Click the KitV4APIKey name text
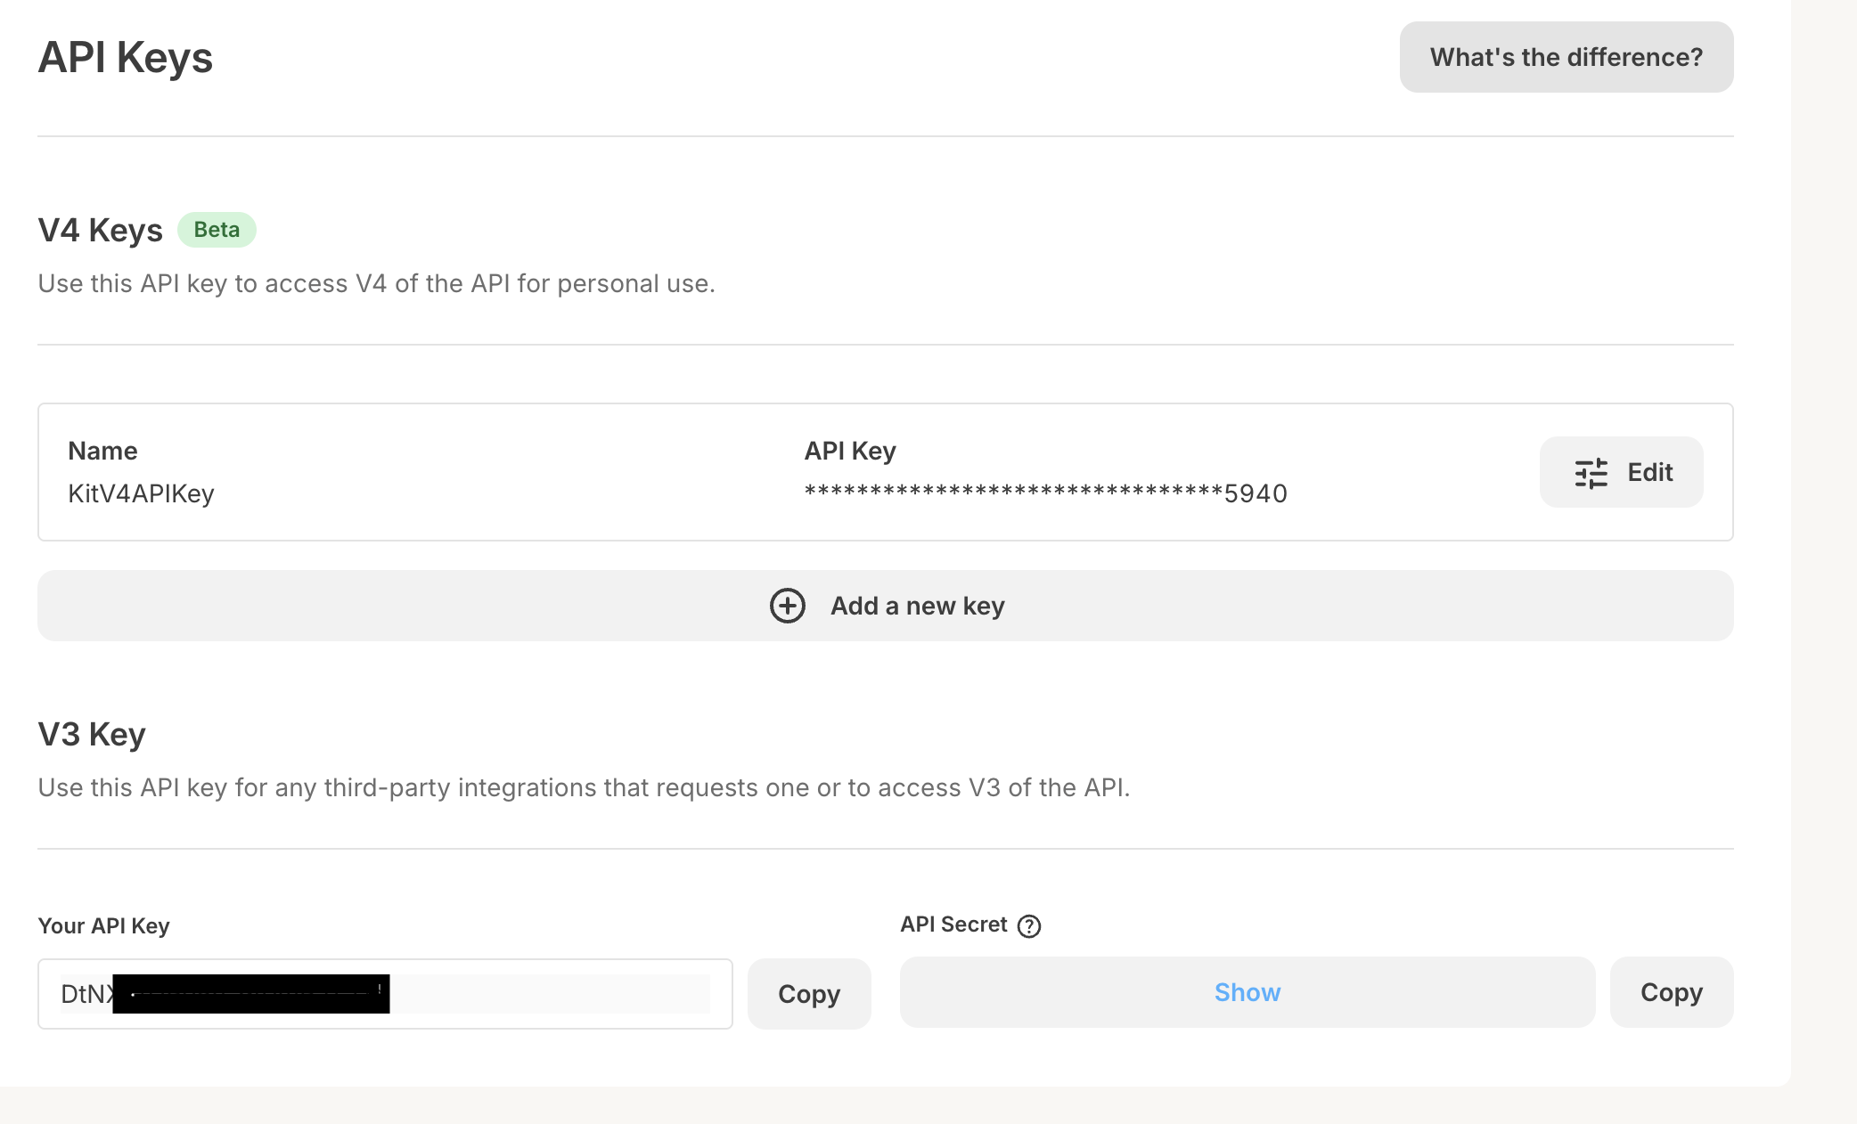This screenshot has width=1857, height=1124. (141, 493)
